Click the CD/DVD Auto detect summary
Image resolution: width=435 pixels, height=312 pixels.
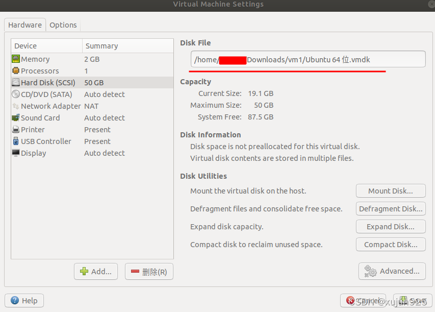[x=105, y=94]
